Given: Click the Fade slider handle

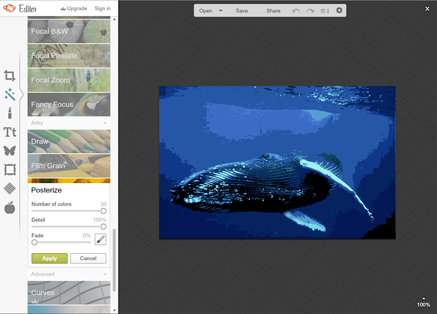Looking at the screenshot, I should click(34, 242).
